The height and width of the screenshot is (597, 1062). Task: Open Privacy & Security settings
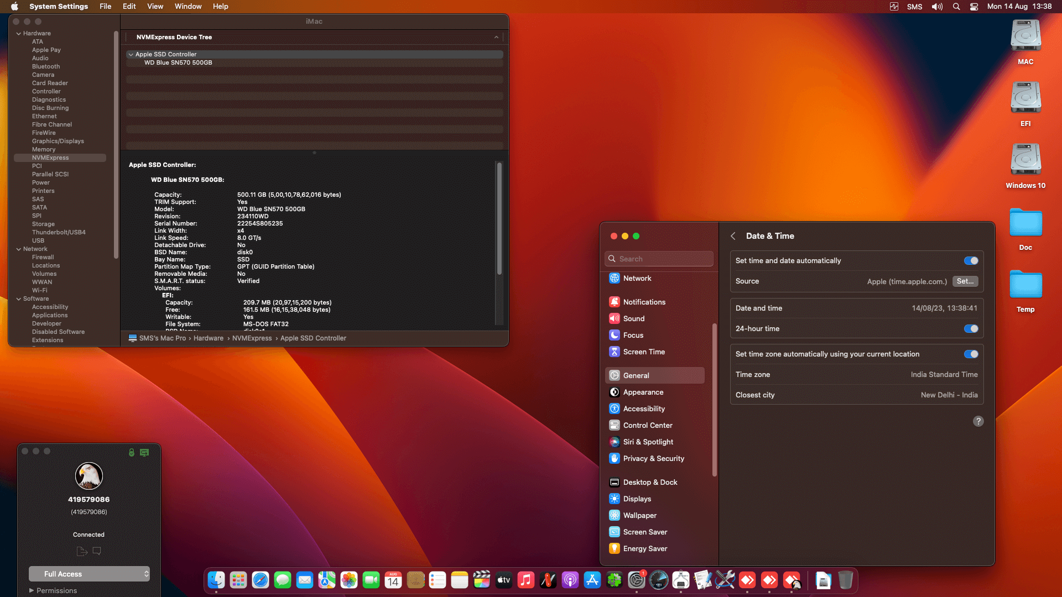(655, 459)
